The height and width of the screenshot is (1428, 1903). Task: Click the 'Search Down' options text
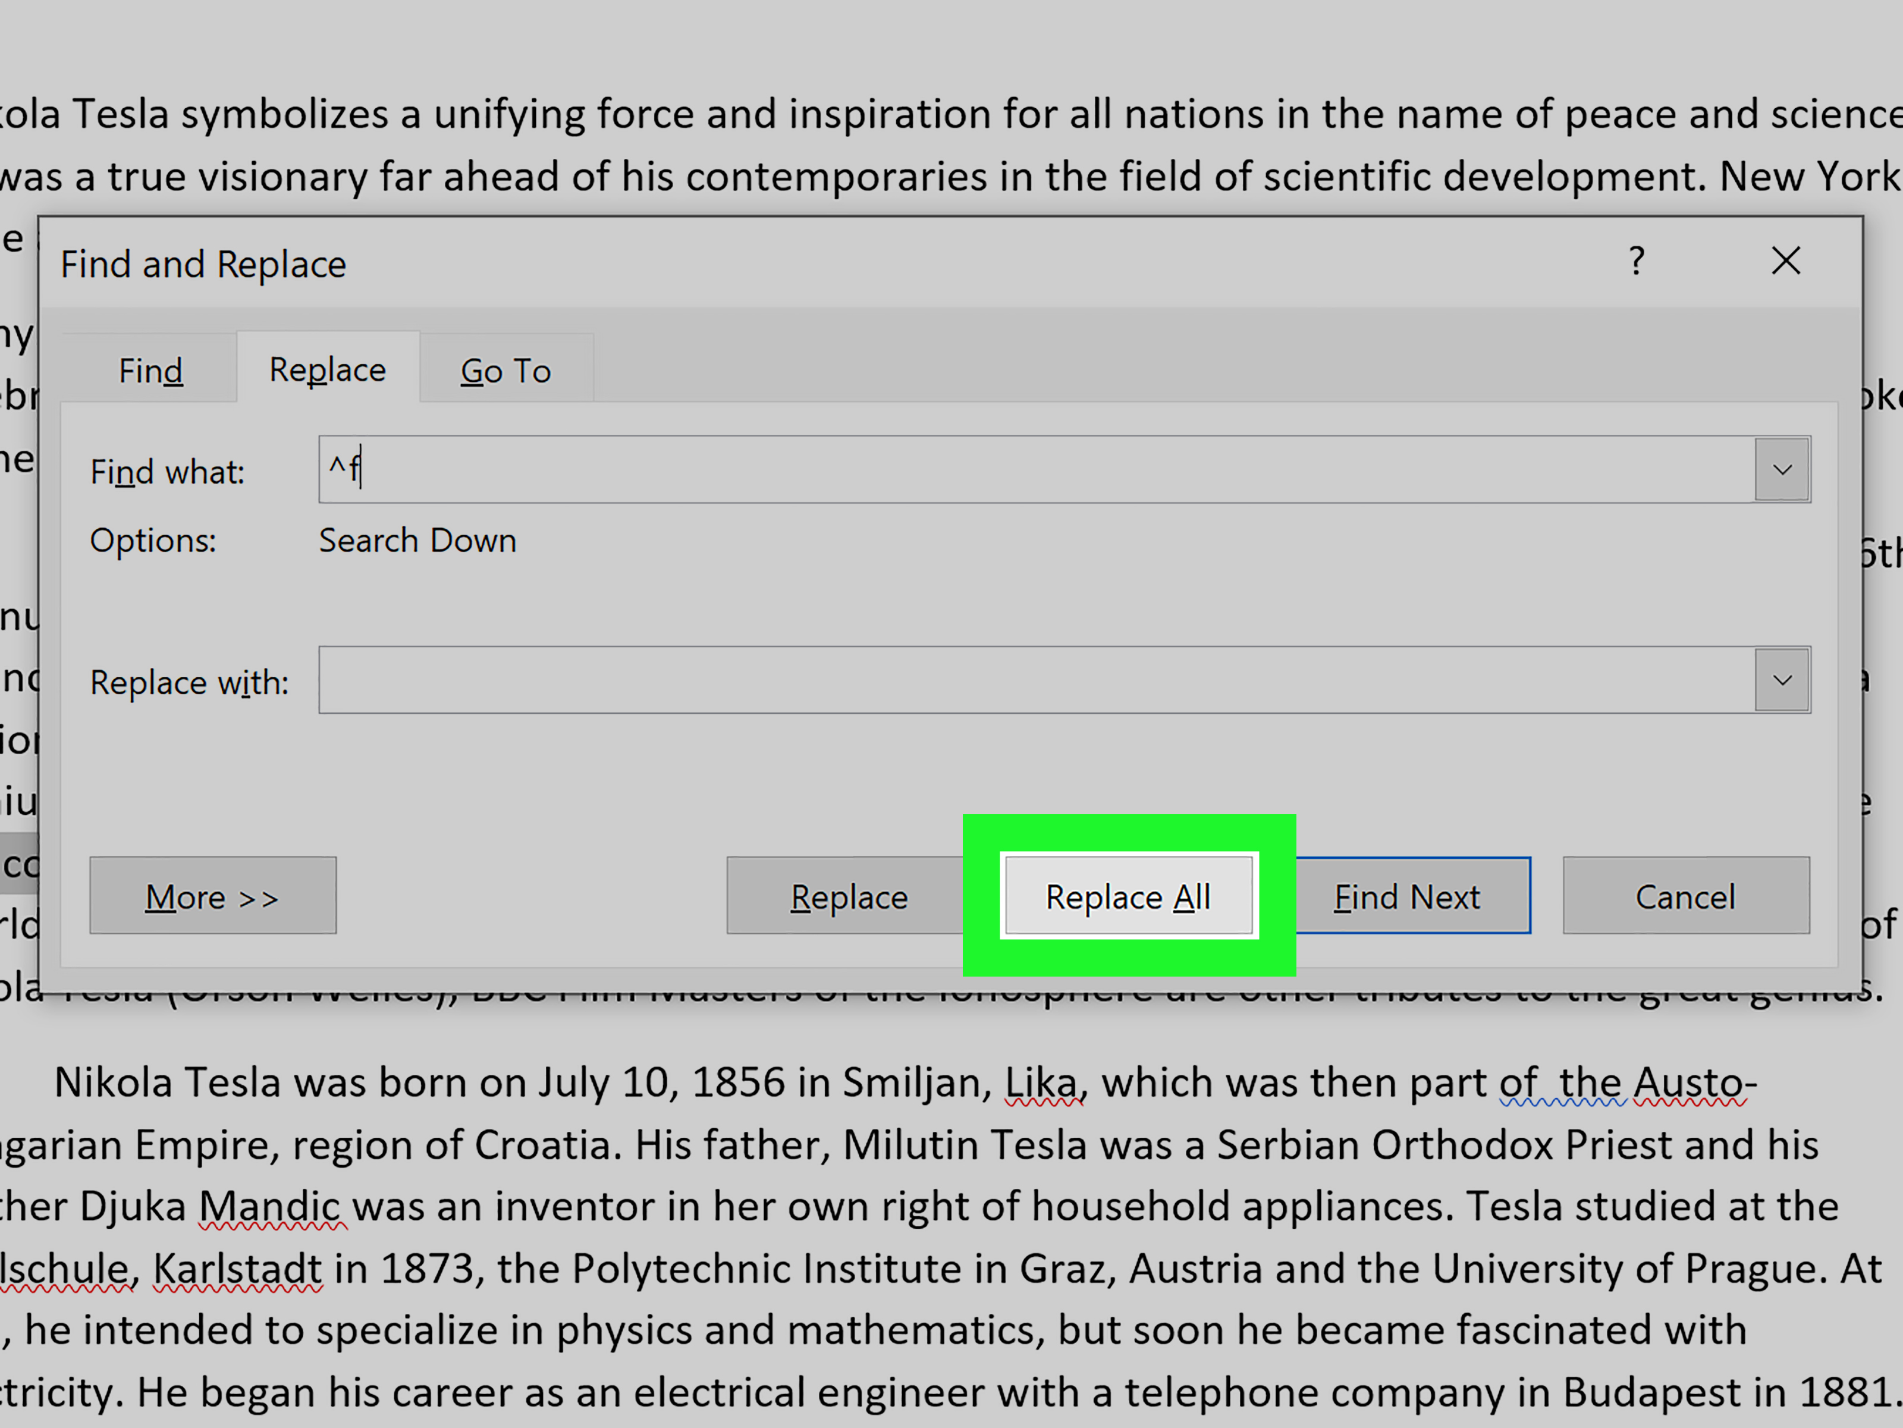418,540
